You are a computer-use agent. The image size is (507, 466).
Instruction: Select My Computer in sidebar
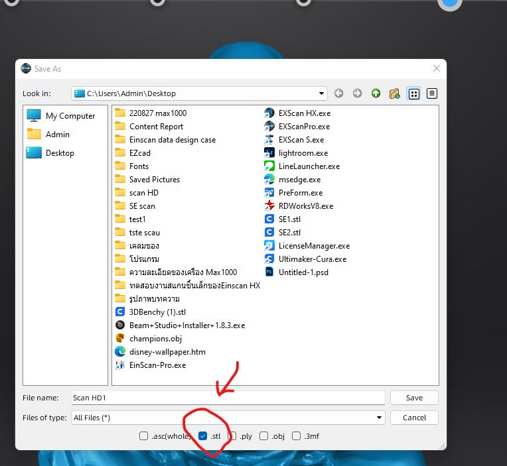click(x=61, y=115)
